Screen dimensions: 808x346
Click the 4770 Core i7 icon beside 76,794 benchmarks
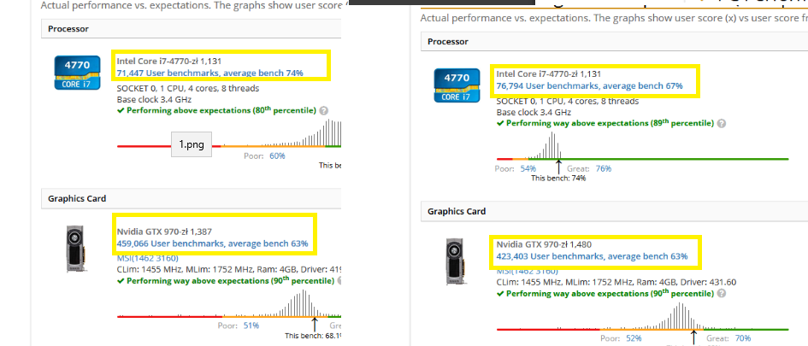point(457,85)
